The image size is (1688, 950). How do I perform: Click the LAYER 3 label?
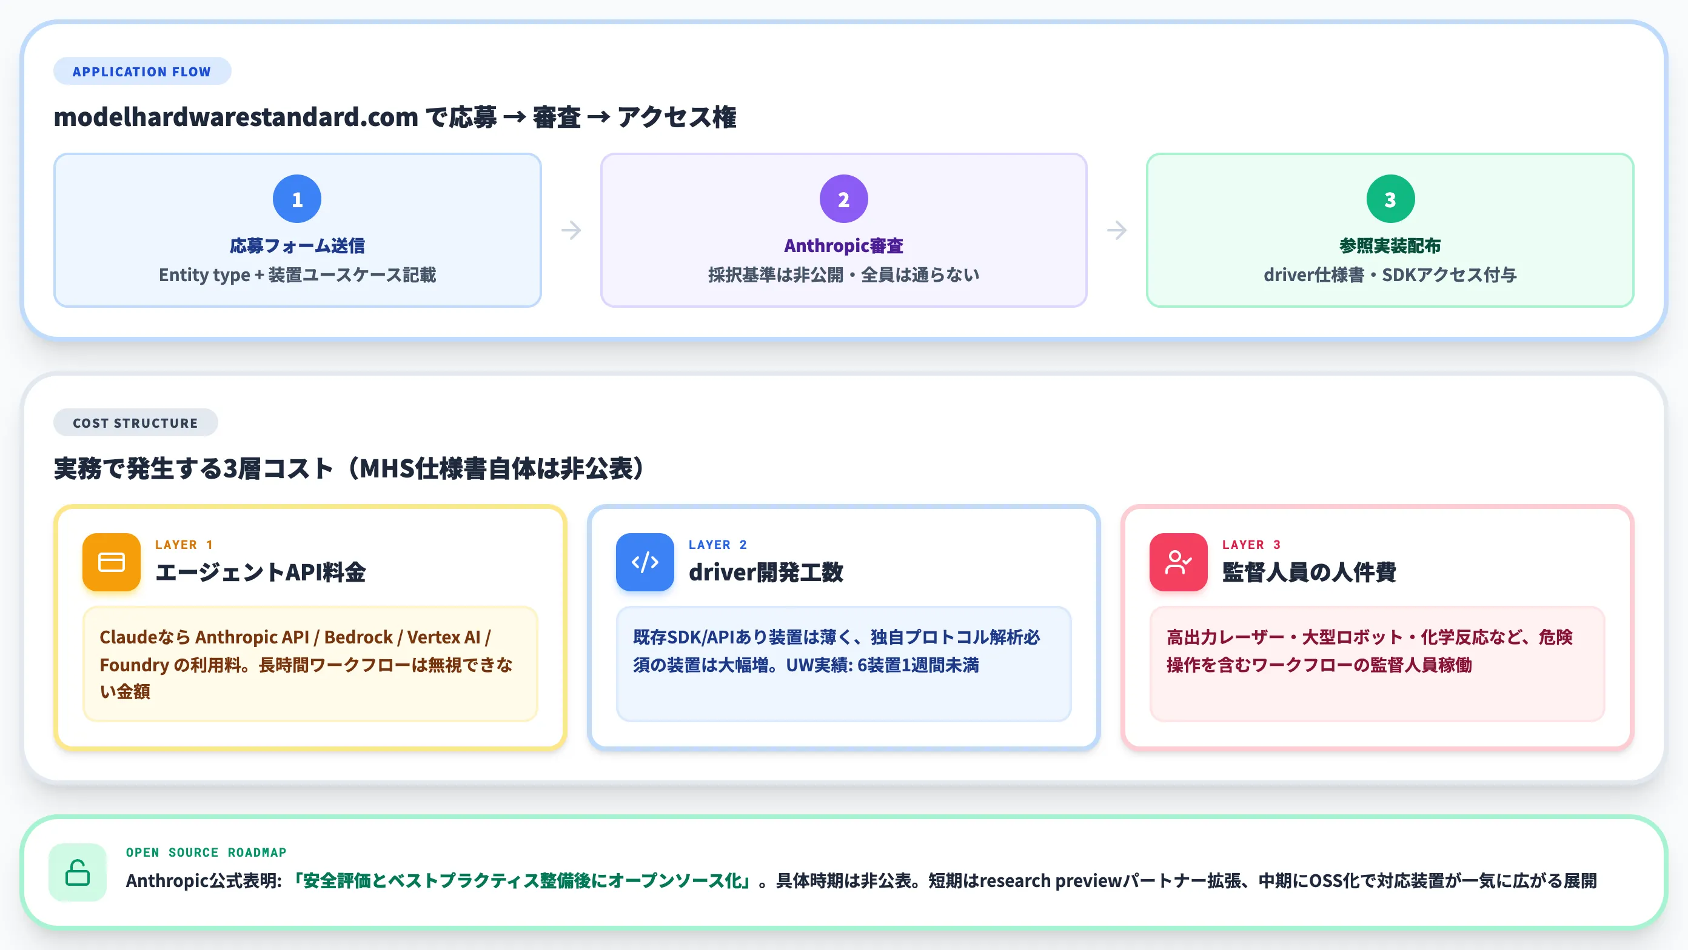1251,545
